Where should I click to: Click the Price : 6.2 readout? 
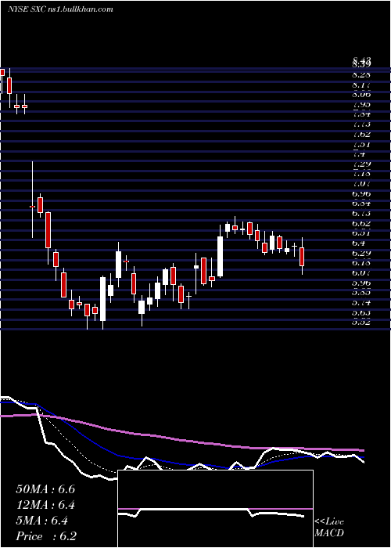[x=46, y=536]
